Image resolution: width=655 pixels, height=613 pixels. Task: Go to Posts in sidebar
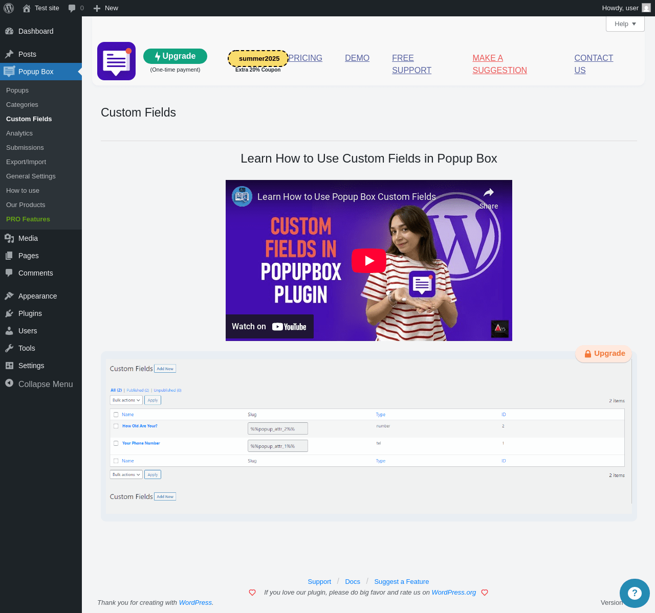pyautogui.click(x=41, y=54)
